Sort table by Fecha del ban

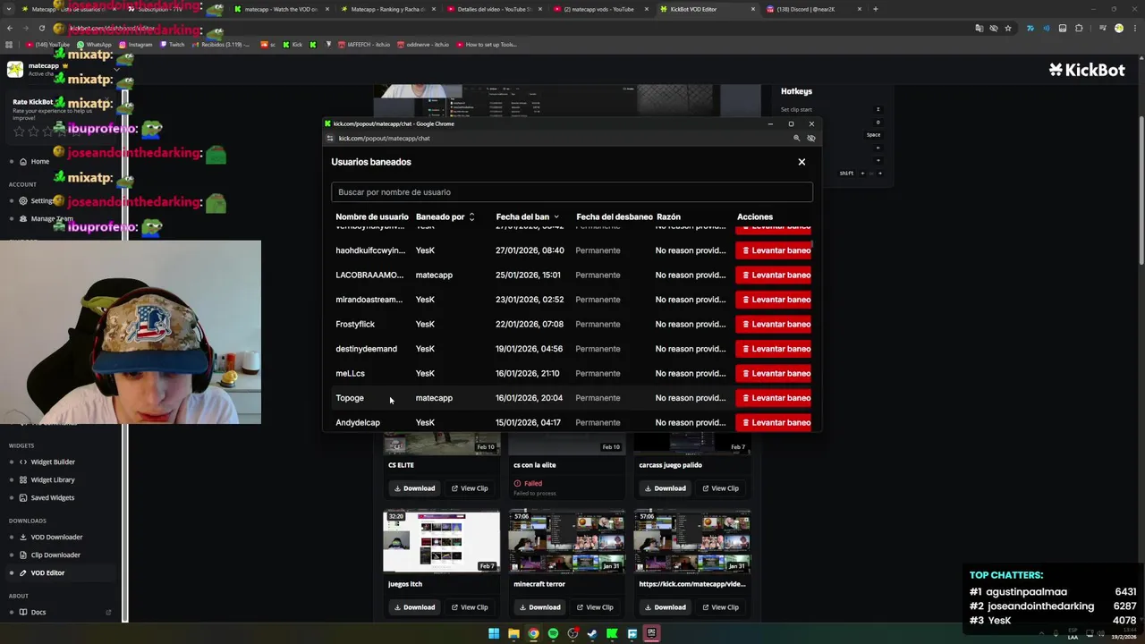(528, 216)
